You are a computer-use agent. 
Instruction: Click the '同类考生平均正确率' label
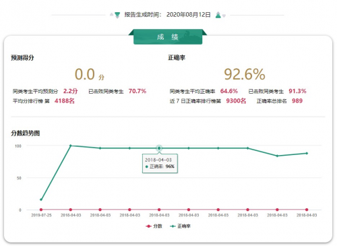(x=192, y=91)
